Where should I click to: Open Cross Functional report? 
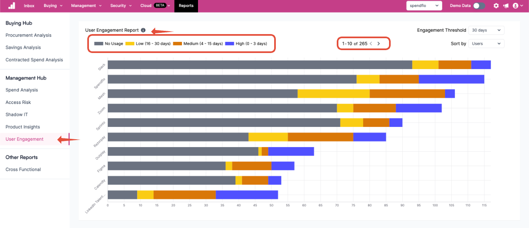(23, 169)
